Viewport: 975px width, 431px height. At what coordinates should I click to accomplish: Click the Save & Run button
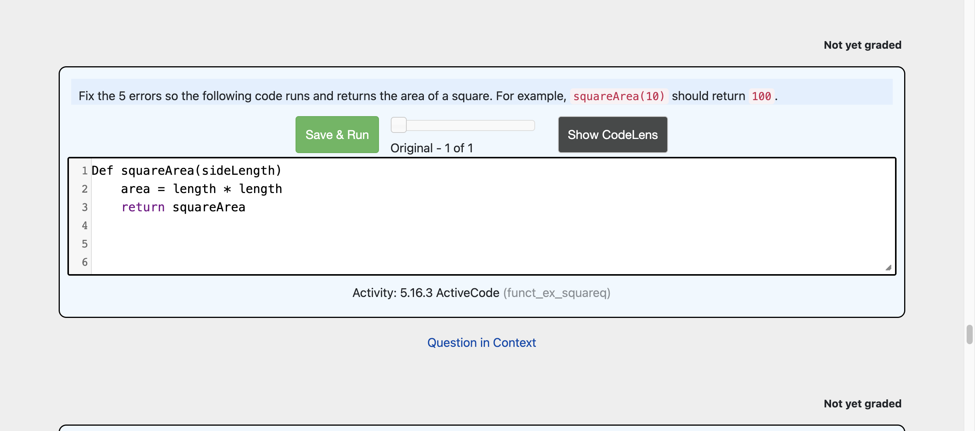(x=337, y=134)
